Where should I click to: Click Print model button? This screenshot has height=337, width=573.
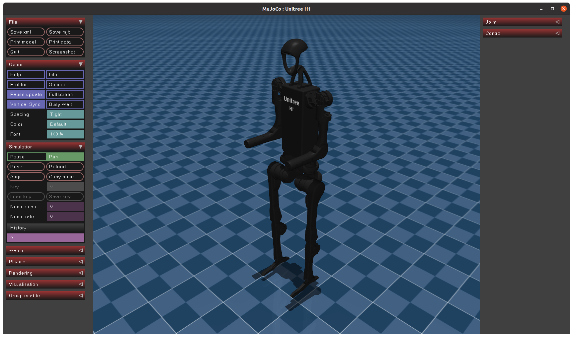[x=26, y=42]
